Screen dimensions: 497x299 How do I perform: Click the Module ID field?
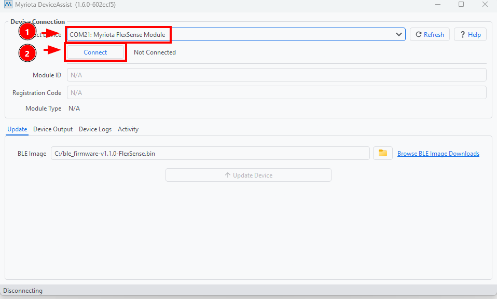[277, 75]
